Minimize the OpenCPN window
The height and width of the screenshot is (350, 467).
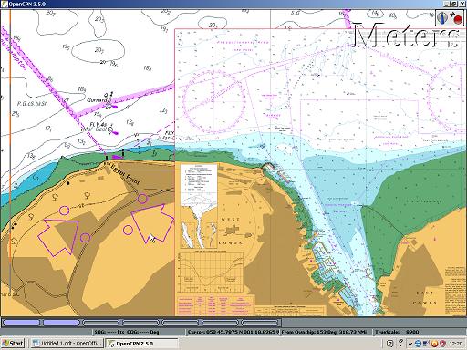pos(447,4)
